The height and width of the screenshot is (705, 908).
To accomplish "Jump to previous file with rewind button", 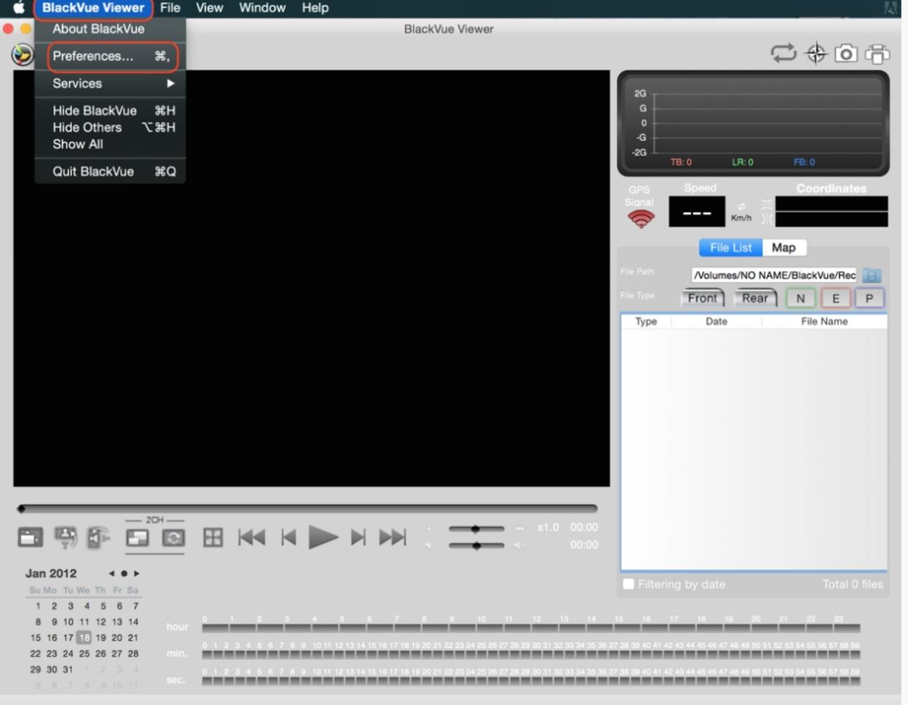I will click(x=251, y=538).
